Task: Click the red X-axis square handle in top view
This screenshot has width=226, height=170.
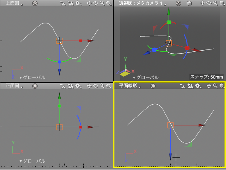Action: 81,40
